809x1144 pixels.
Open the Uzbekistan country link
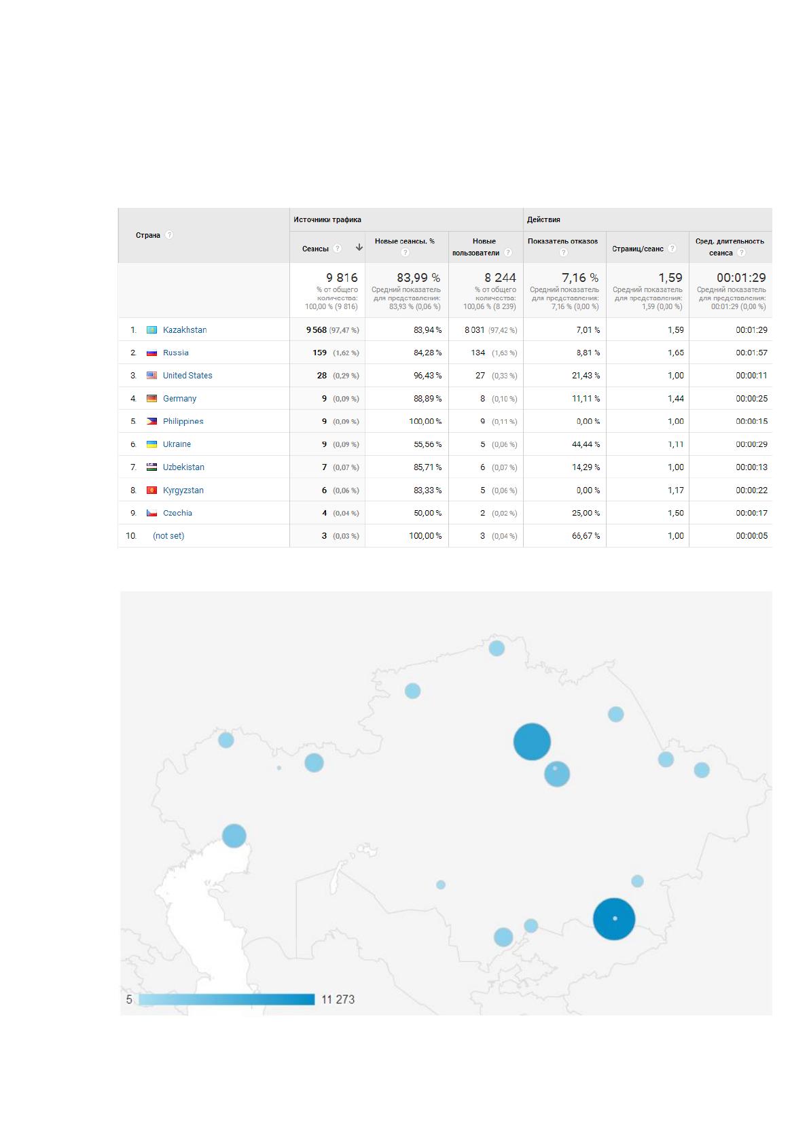183,467
